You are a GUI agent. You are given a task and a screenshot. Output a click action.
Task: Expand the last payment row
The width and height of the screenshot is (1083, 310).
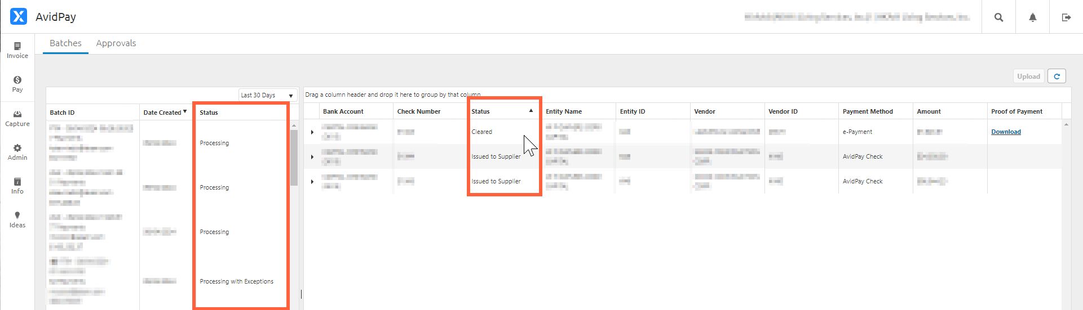pyautogui.click(x=312, y=182)
